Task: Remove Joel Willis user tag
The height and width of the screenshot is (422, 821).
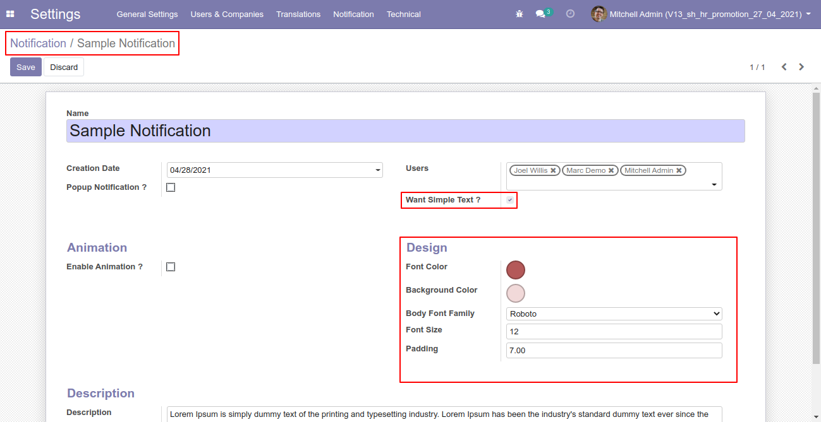Action: pyautogui.click(x=553, y=170)
